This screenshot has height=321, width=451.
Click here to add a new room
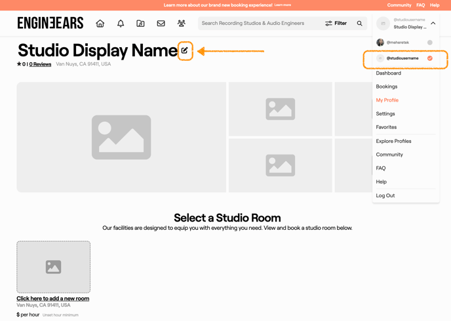click(52, 299)
